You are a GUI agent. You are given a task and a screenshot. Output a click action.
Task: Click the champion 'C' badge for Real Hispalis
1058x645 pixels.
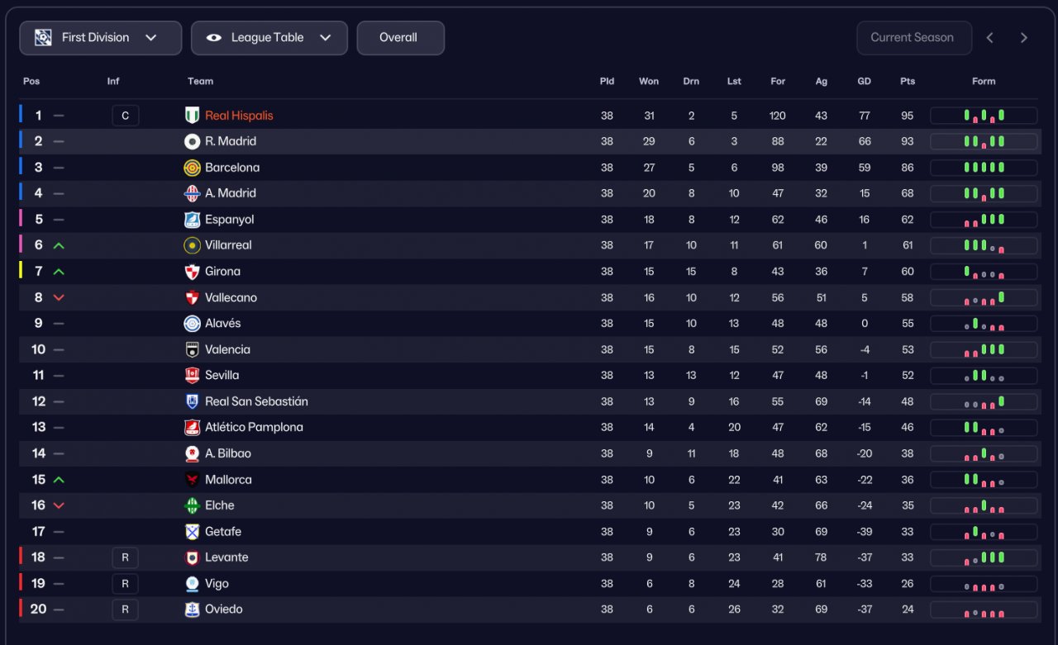(x=125, y=116)
